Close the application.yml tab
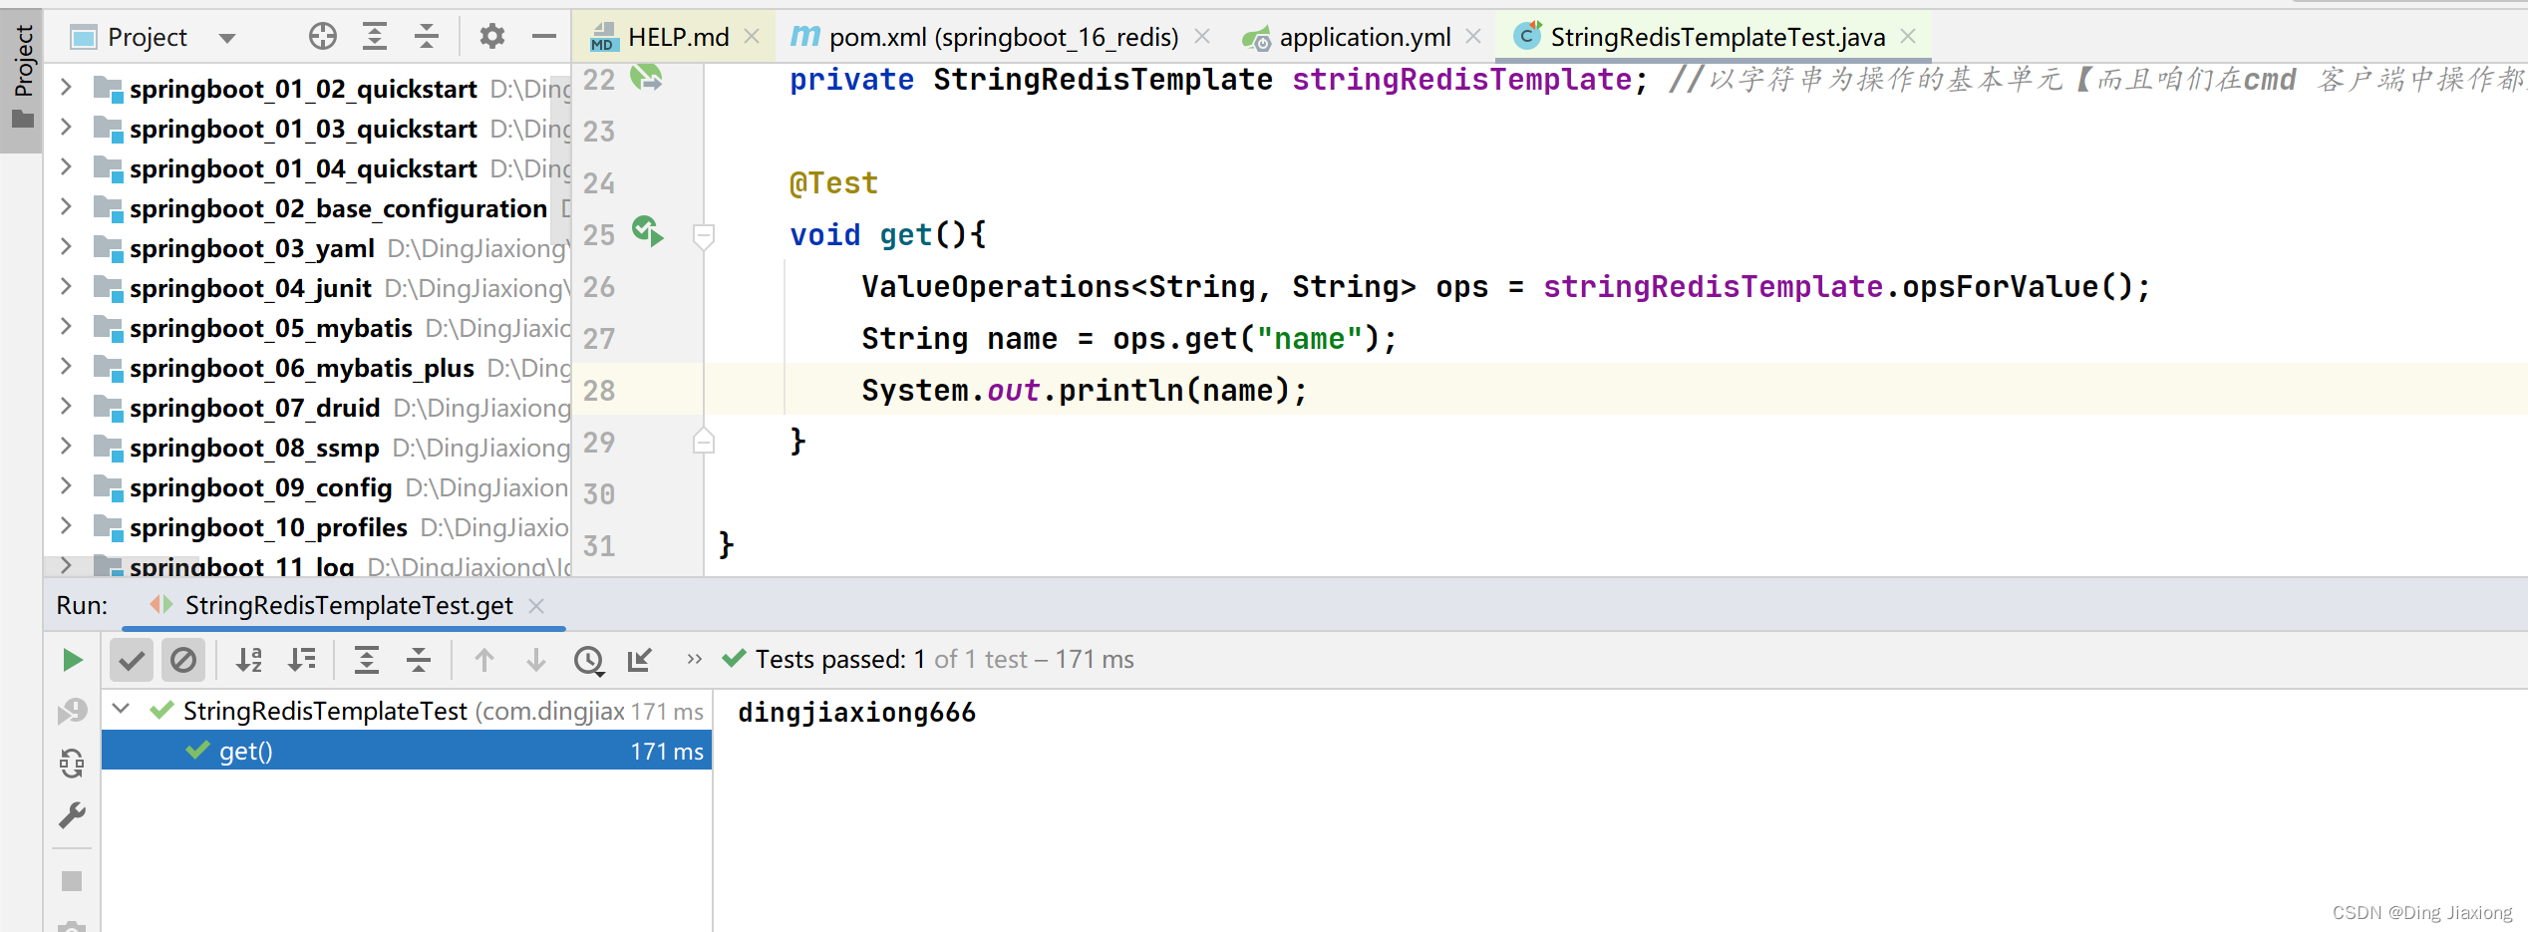This screenshot has height=932, width=2528. click(x=1473, y=37)
